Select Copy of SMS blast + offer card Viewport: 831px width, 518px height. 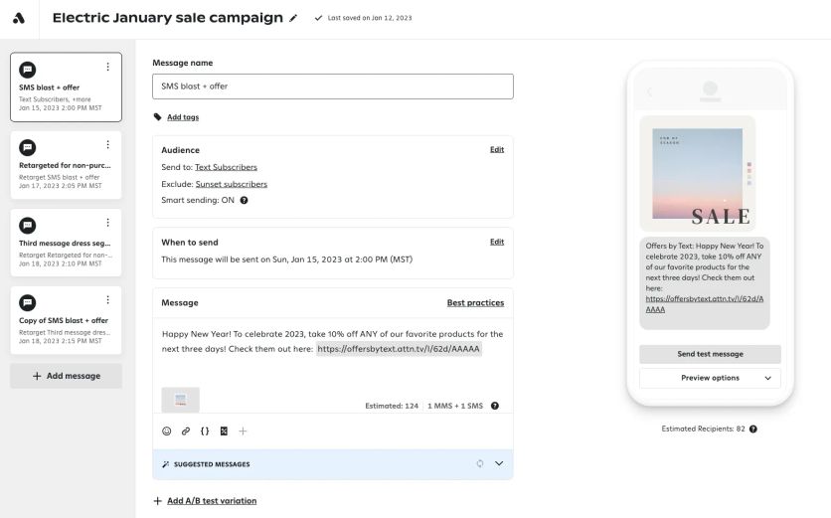coord(66,320)
